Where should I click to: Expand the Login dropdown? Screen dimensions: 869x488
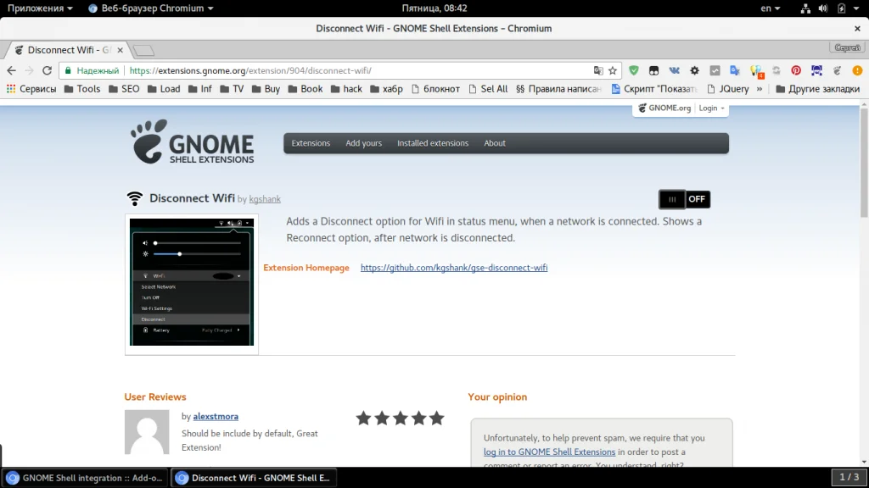[x=711, y=108]
